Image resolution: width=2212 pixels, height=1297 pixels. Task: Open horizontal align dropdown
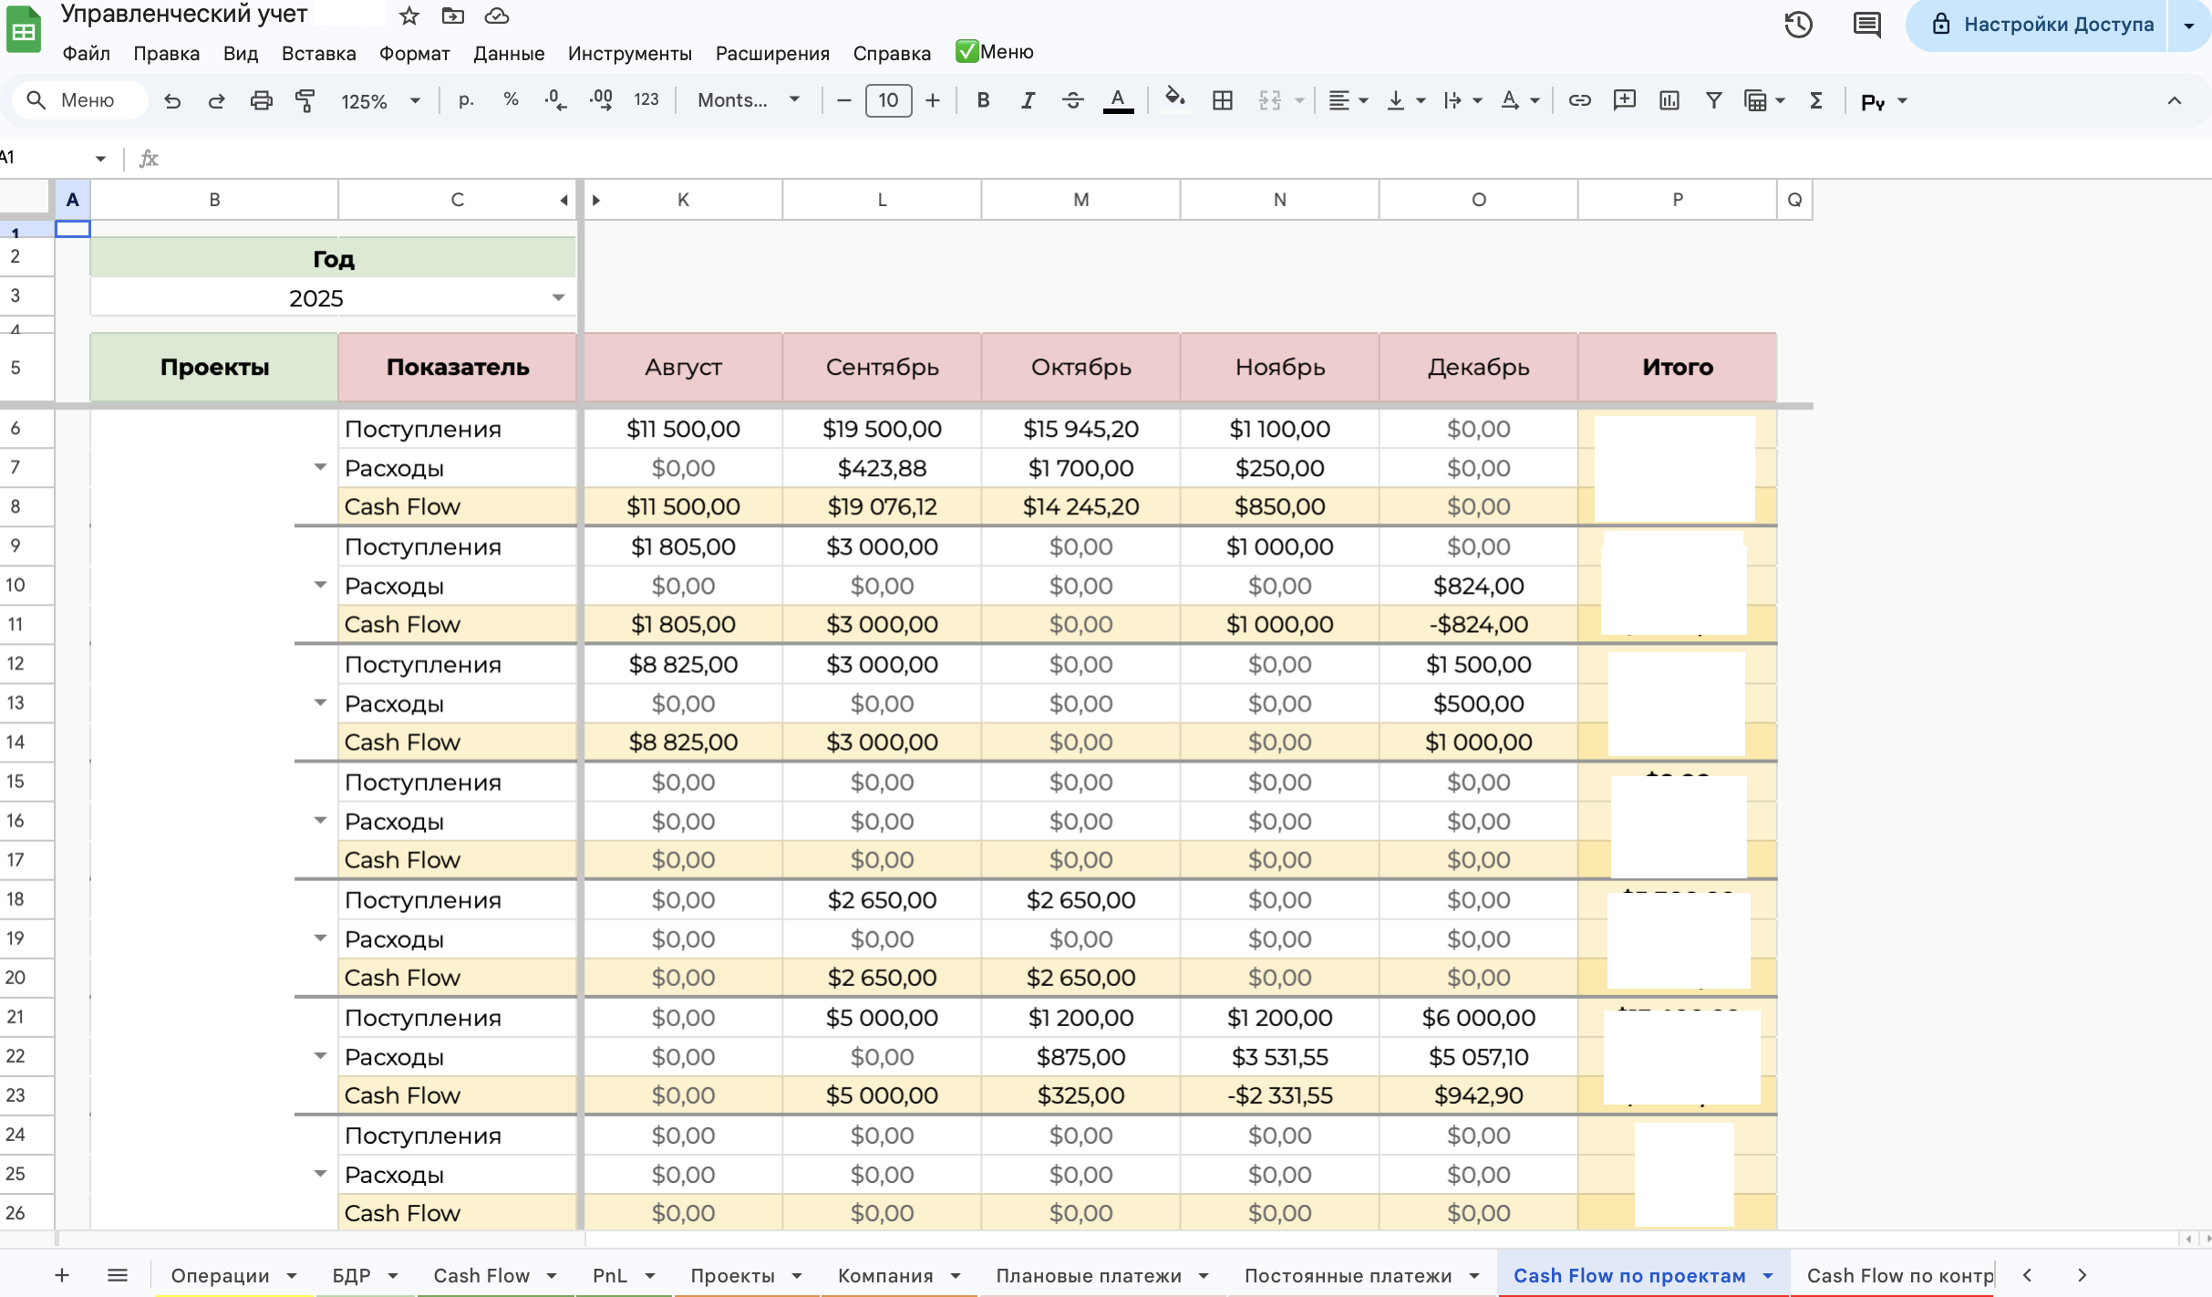pyautogui.click(x=1349, y=100)
